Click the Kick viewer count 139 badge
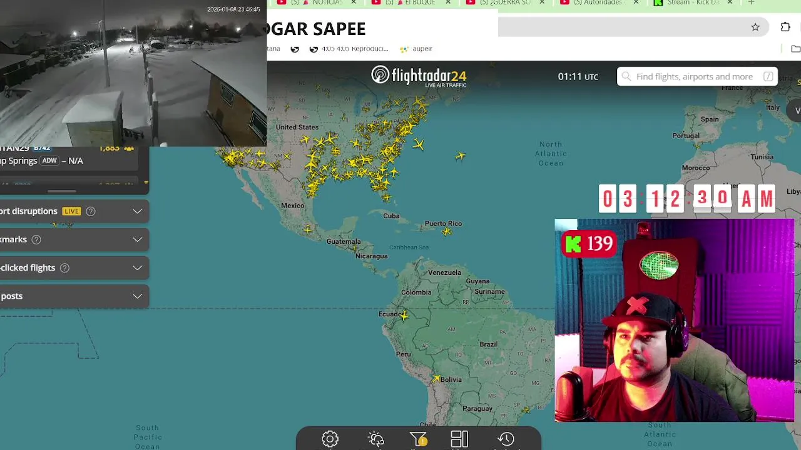801x450 pixels. [588, 244]
